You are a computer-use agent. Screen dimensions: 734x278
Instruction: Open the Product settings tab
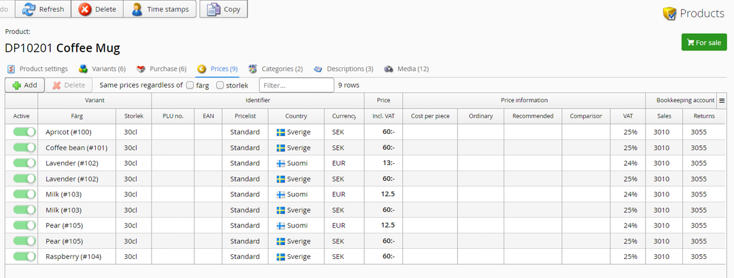[38, 69]
